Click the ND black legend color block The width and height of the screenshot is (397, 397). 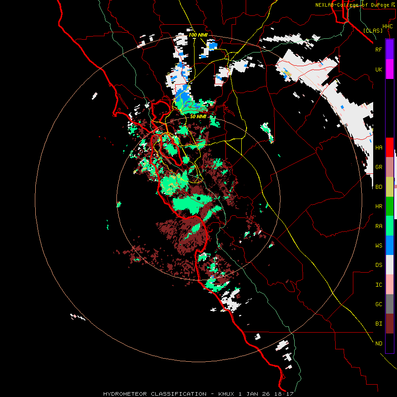tap(390, 343)
